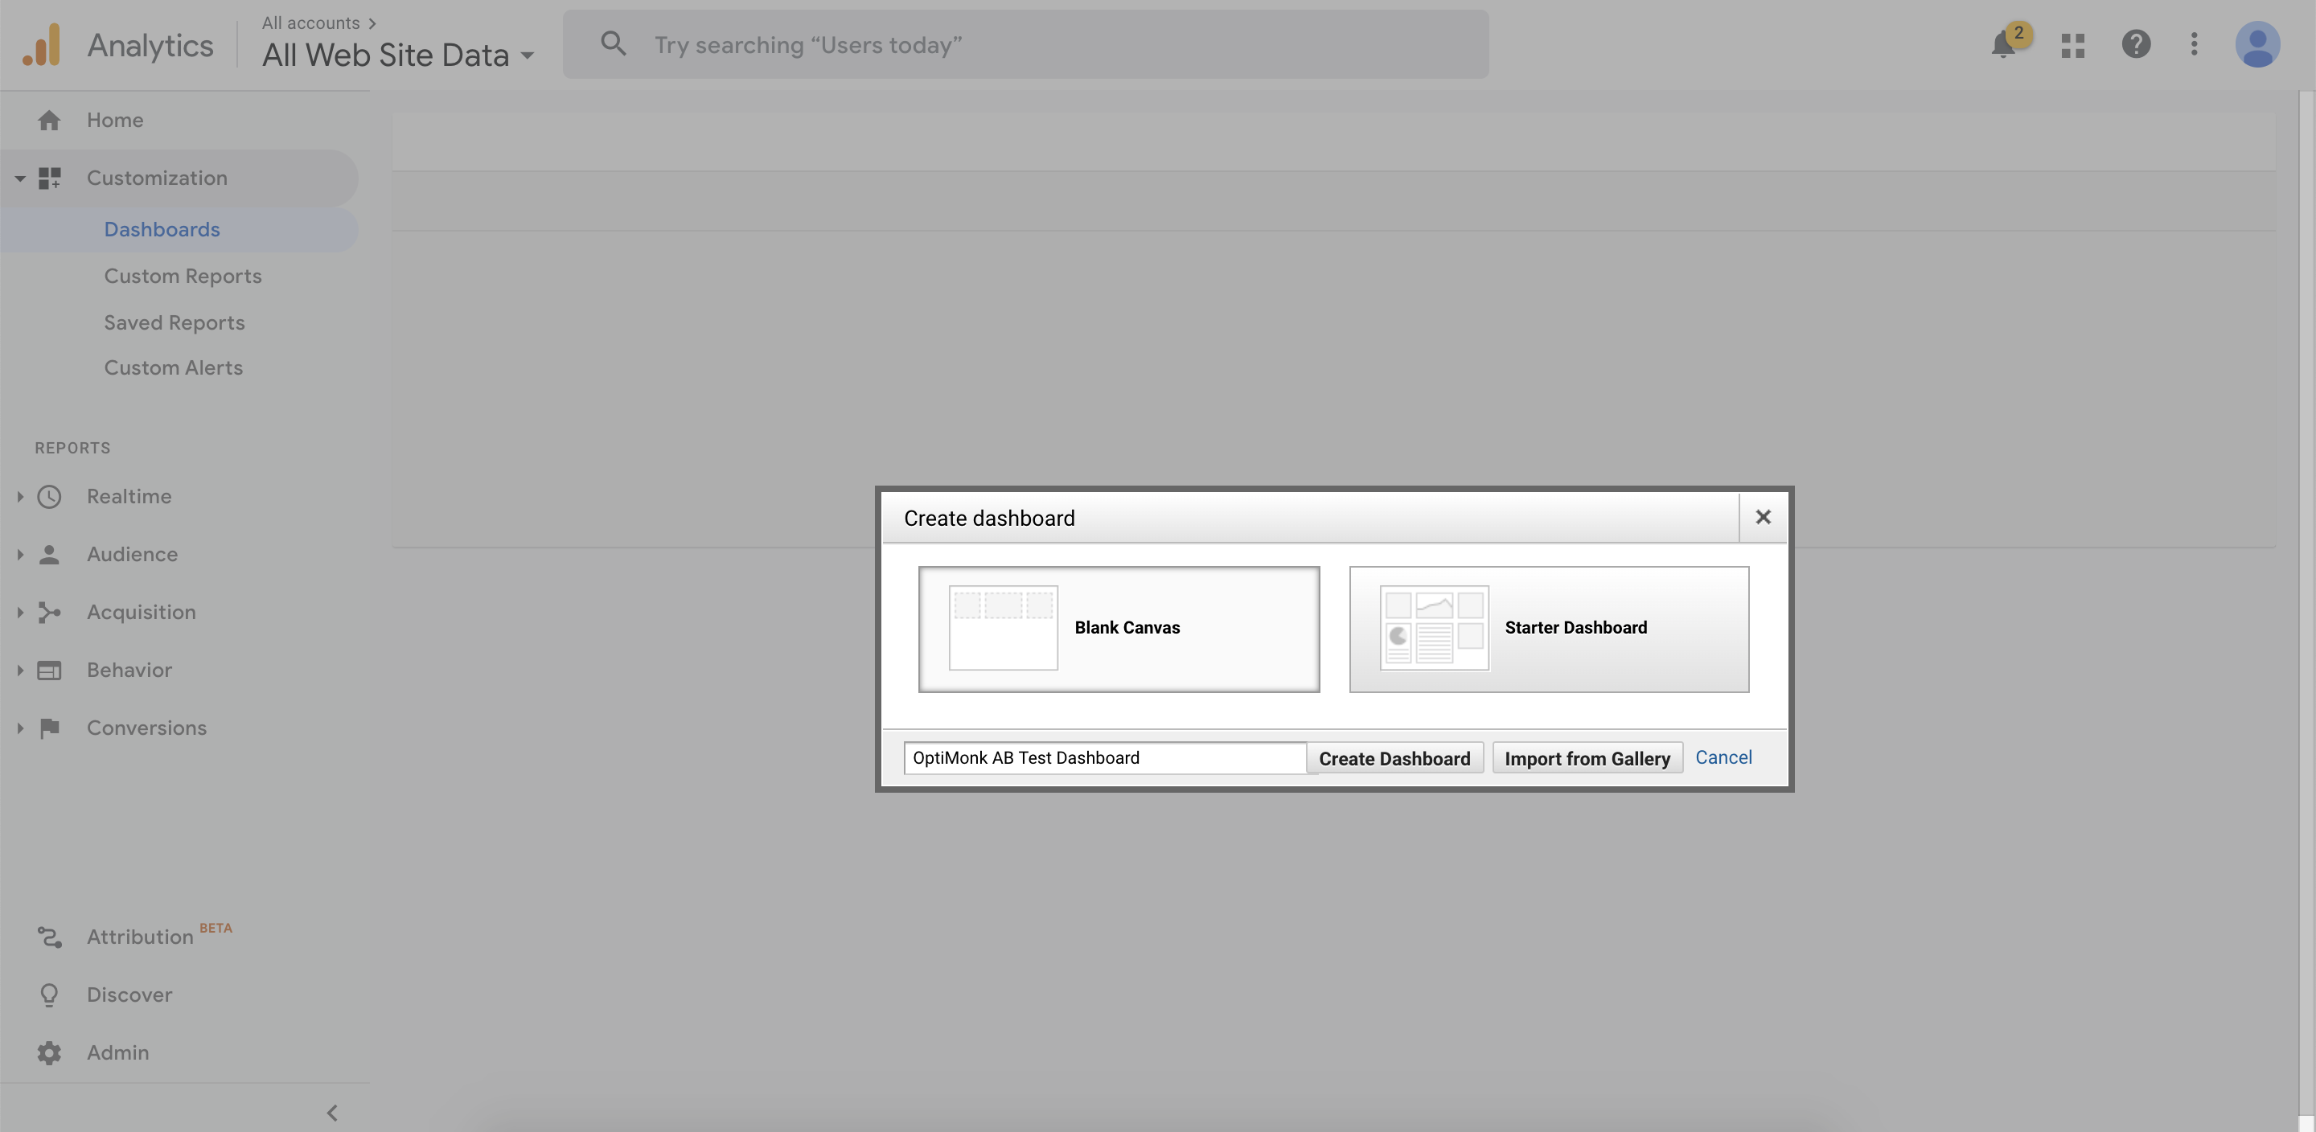The width and height of the screenshot is (2316, 1132).
Task: Open the help question mark icon
Action: (2136, 44)
